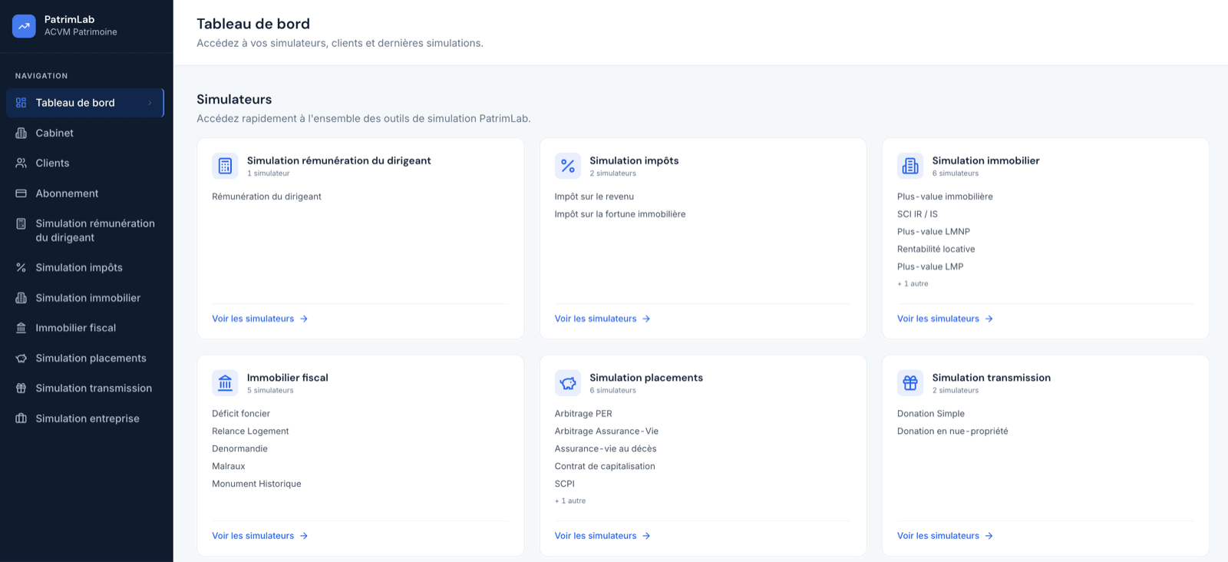Expand the chevron on Tableau de bord item
This screenshot has height=562, width=1228.
tap(150, 103)
